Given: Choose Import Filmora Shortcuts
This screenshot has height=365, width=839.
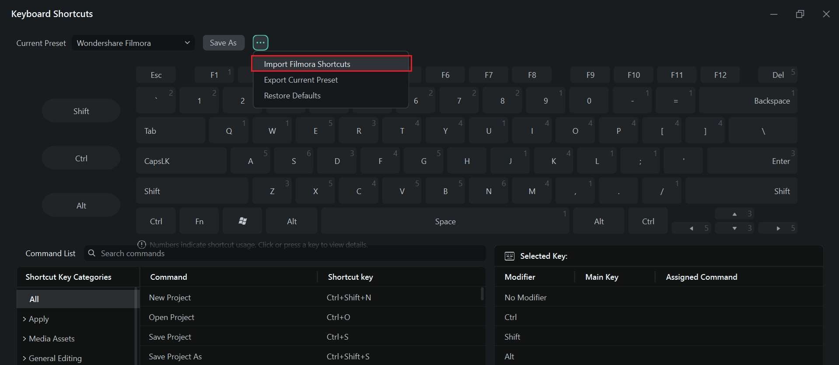Looking at the screenshot, I should [x=331, y=64].
